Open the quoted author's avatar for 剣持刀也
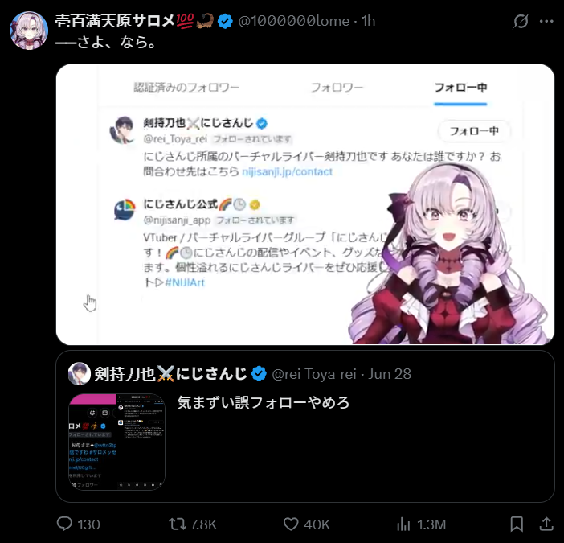Viewport: 564px width, 543px height. pos(79,374)
